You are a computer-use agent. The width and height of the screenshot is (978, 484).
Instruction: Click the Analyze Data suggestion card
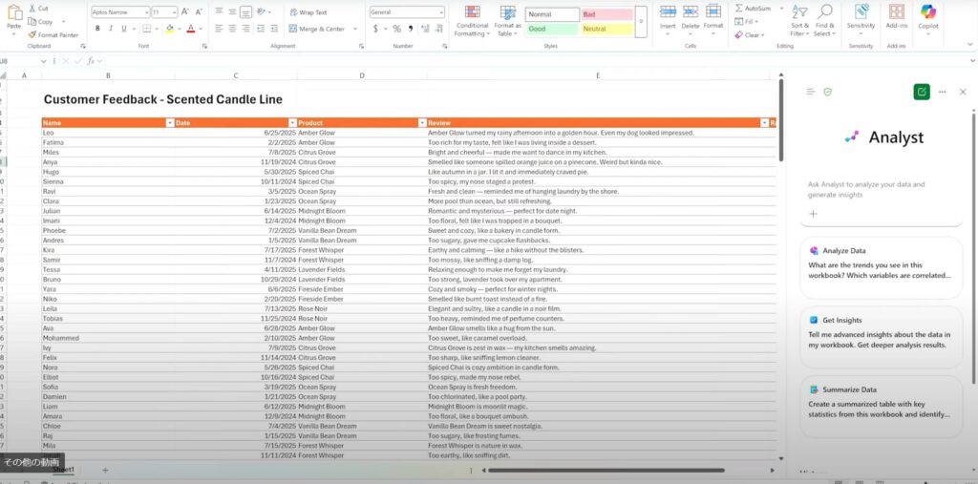tap(881, 264)
